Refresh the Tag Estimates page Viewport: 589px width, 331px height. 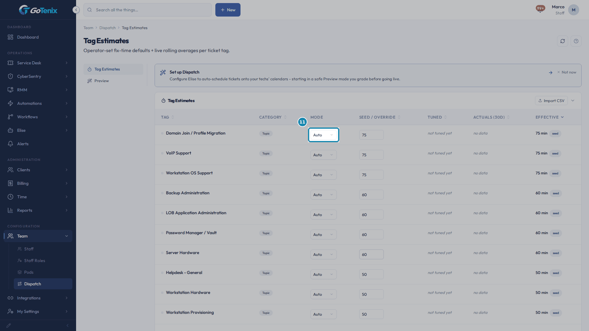(x=562, y=41)
